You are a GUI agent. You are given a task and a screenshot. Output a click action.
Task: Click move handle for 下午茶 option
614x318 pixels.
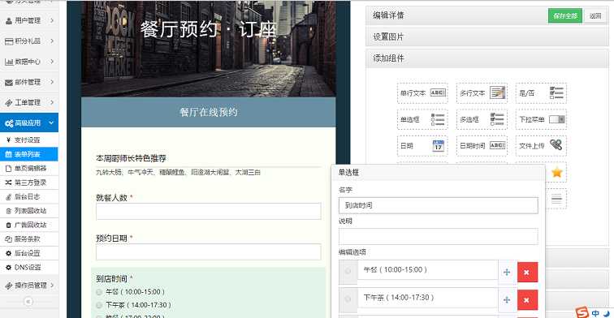pos(507,299)
